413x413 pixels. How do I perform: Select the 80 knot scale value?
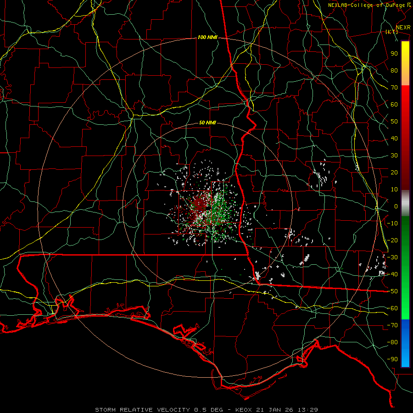click(x=394, y=71)
